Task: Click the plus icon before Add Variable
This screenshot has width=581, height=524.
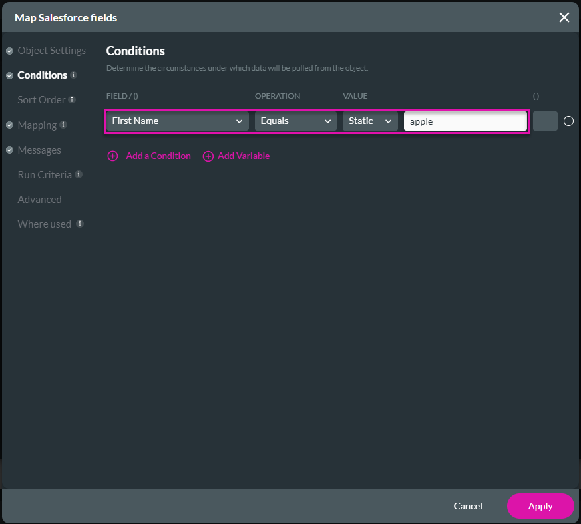Action: [208, 156]
